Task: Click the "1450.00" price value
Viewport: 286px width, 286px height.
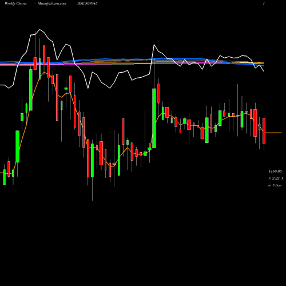Action: point(275,172)
